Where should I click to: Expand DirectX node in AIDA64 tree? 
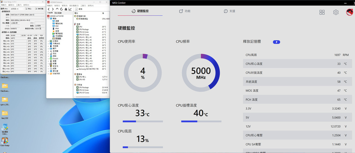click(x=48, y=59)
